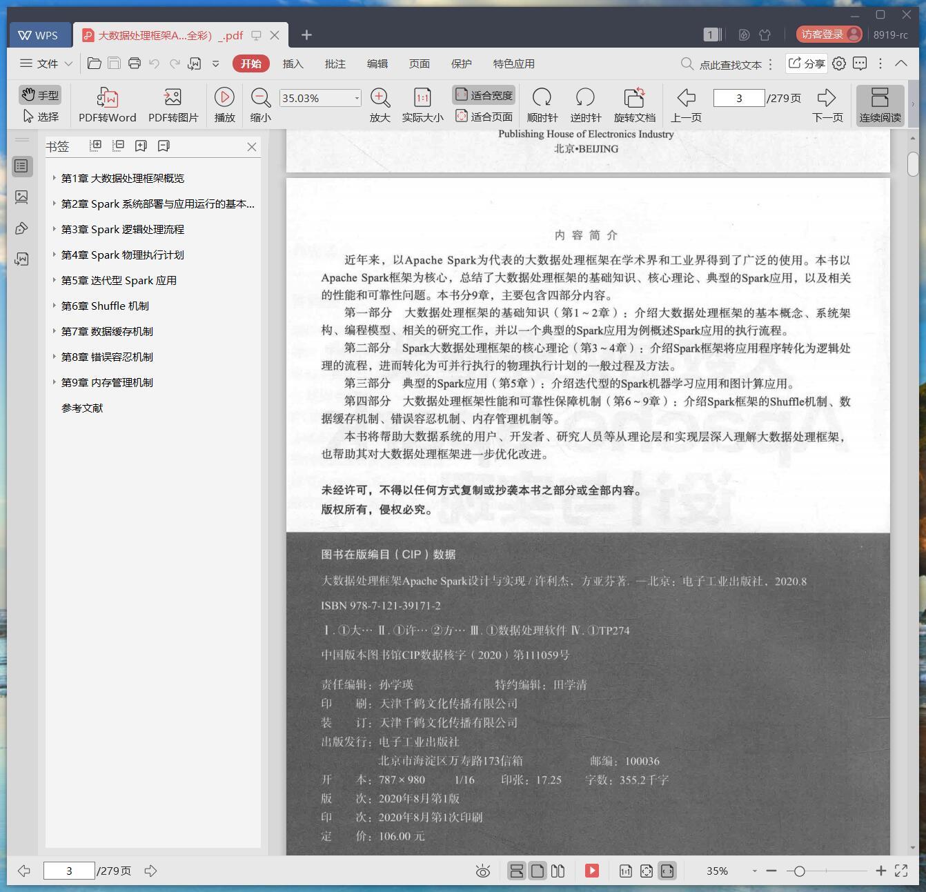This screenshot has height=892, width=926.
Task: Expand 第8章 错误容忍机制 bookmark
Action: point(54,356)
